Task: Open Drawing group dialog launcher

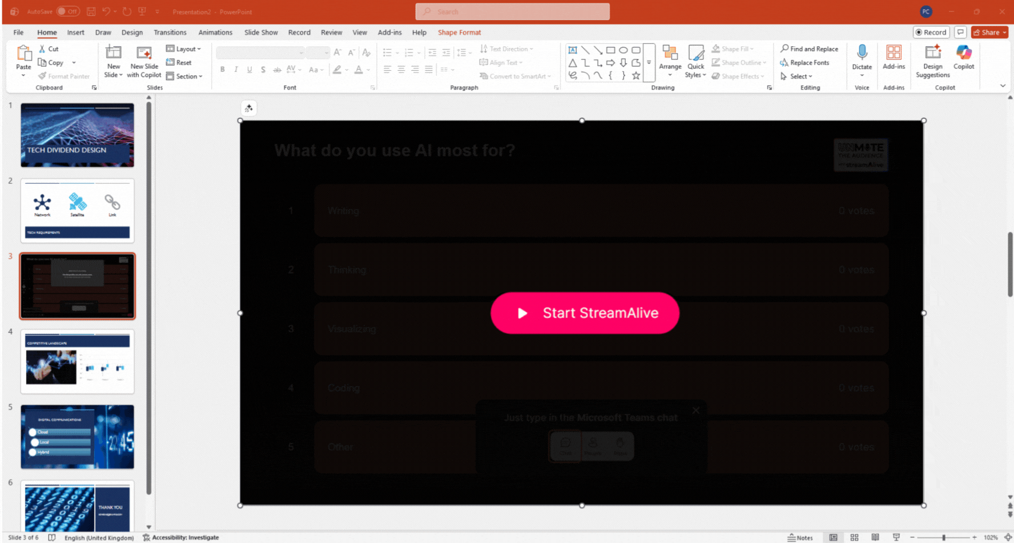Action: (x=769, y=88)
